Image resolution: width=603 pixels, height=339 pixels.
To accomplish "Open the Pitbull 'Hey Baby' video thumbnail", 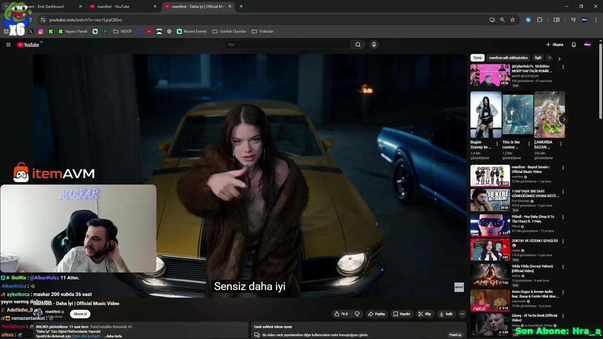I will [x=490, y=225].
